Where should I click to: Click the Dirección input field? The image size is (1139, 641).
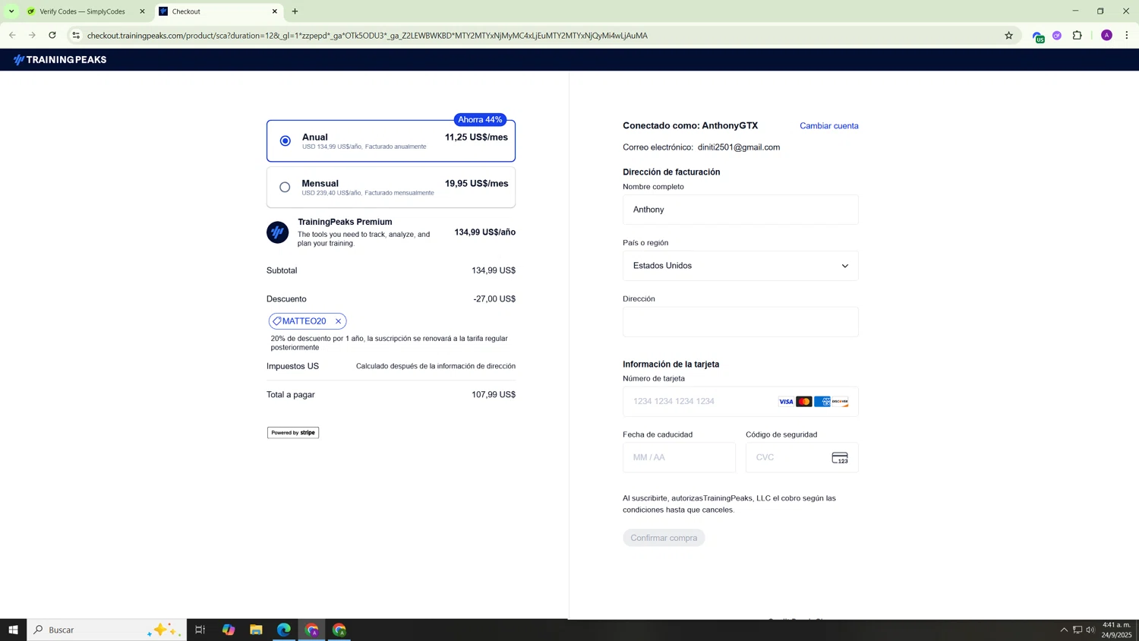(x=740, y=322)
